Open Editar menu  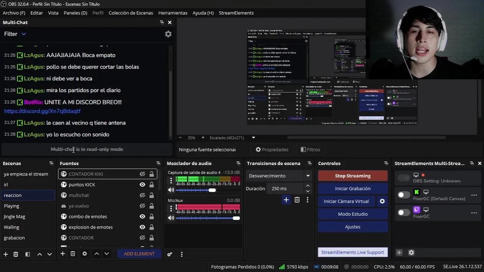point(37,13)
